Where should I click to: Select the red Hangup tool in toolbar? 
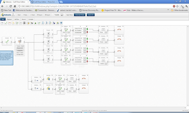9,23
